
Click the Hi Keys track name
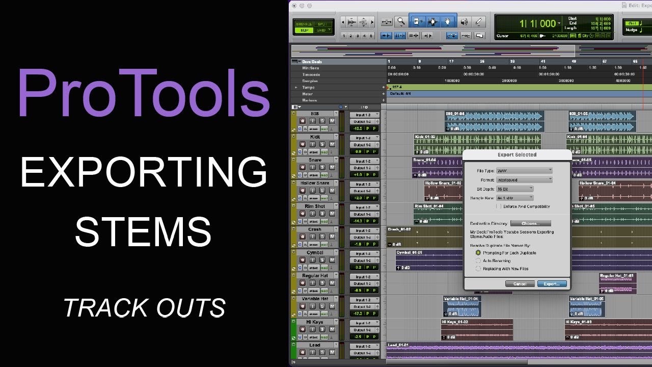[x=315, y=322]
